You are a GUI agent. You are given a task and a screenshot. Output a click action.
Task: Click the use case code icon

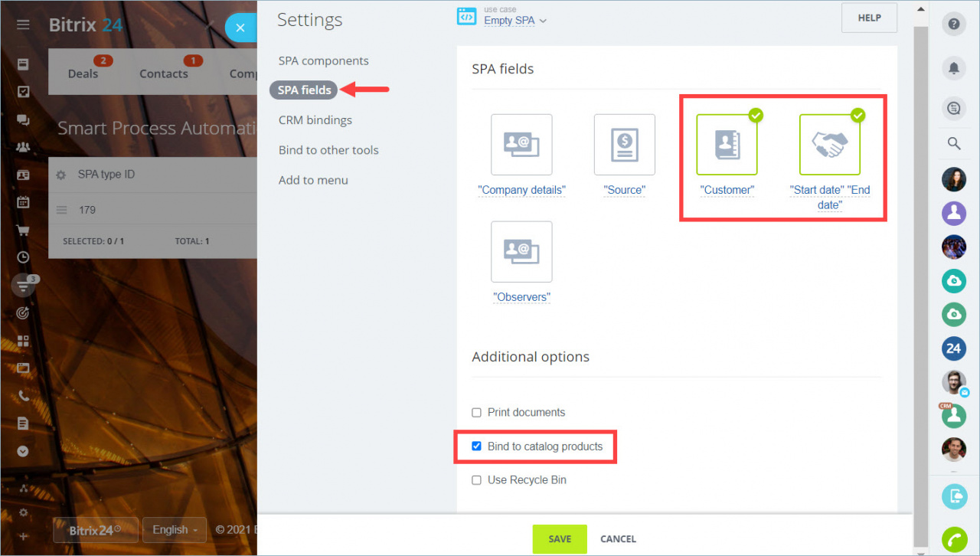466,17
